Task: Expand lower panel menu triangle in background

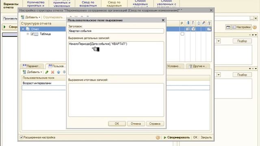Action: (x=256, y=69)
